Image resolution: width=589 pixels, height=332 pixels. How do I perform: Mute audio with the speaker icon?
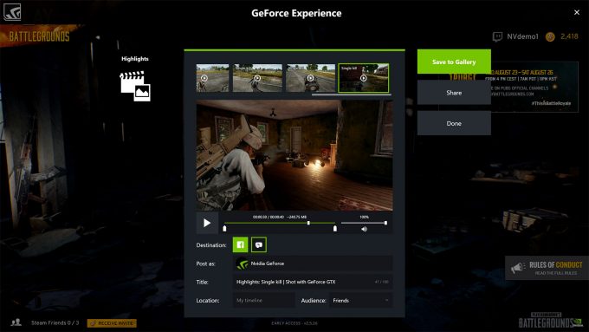[x=364, y=229]
